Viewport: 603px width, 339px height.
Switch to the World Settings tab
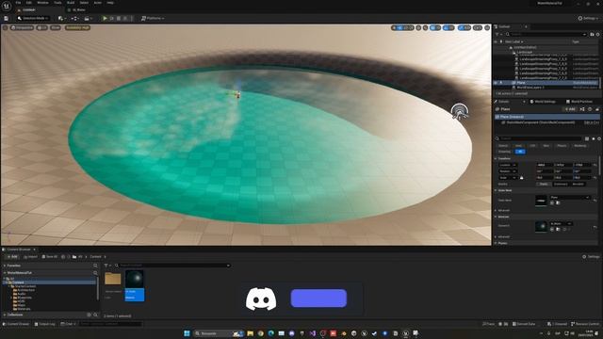click(543, 102)
